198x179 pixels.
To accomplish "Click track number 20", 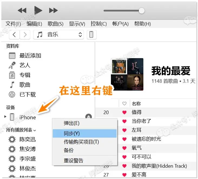I will pyautogui.click(x=106, y=112).
